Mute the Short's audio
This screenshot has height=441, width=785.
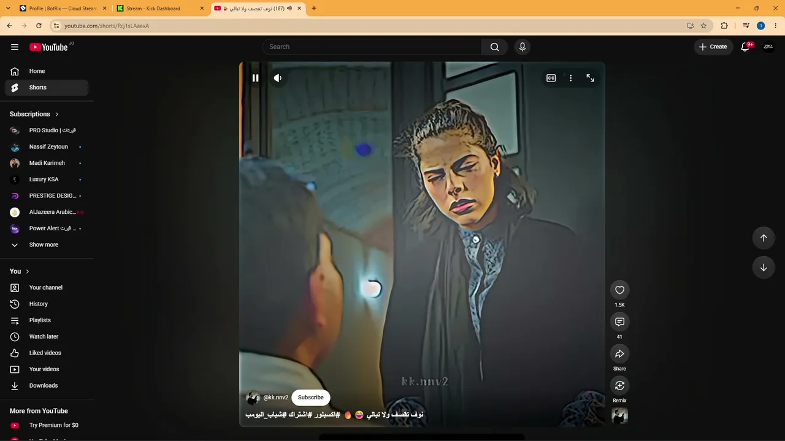(x=278, y=78)
